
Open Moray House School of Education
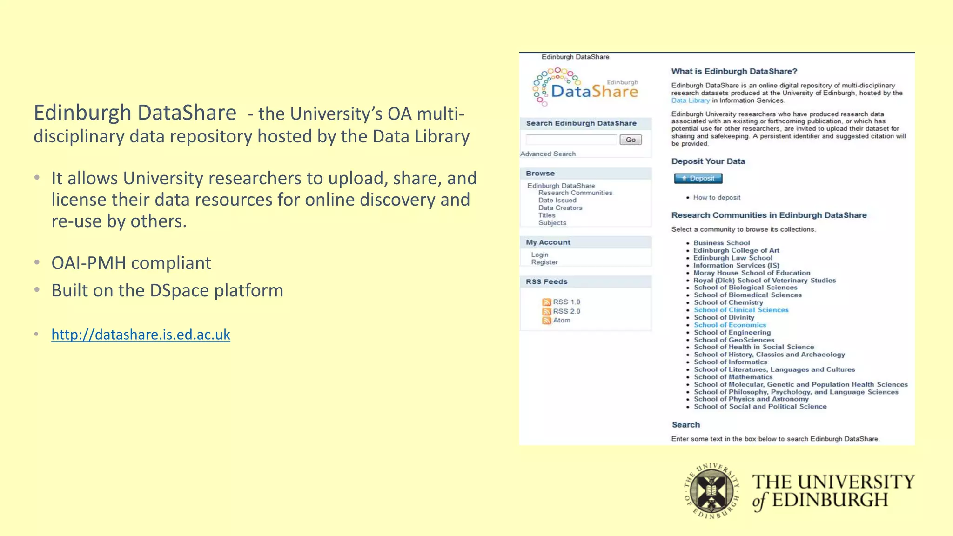pyautogui.click(x=752, y=273)
